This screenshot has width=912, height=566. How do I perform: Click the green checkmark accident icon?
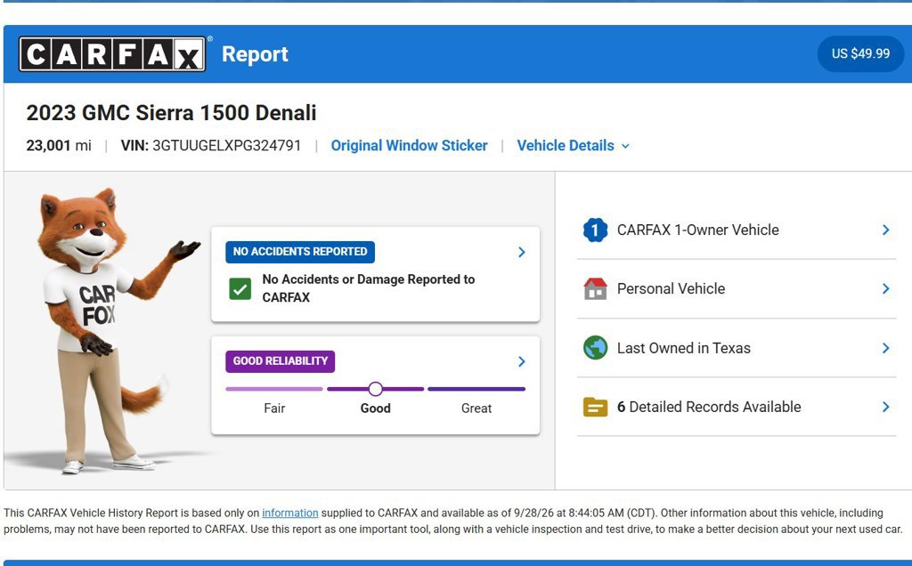(240, 289)
